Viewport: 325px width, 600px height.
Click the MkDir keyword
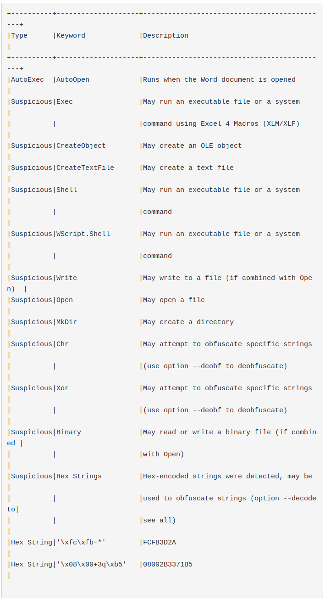click(x=66, y=322)
